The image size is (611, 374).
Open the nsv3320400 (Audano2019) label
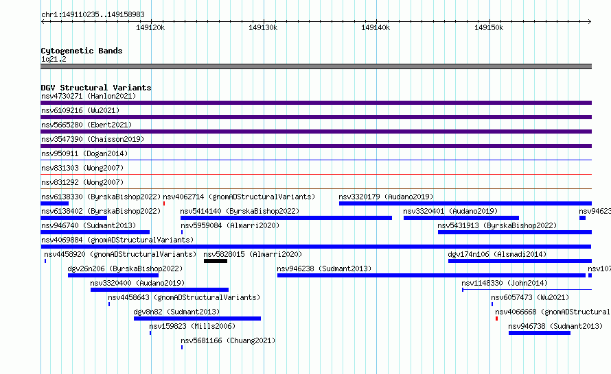click(137, 283)
